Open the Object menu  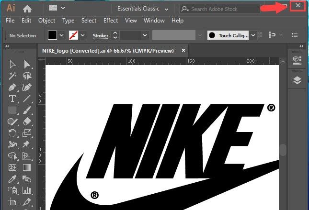[46, 21]
